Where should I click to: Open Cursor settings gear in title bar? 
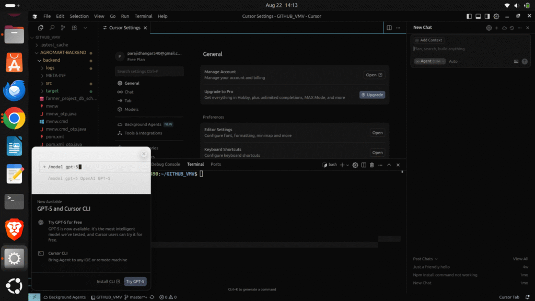(496, 16)
